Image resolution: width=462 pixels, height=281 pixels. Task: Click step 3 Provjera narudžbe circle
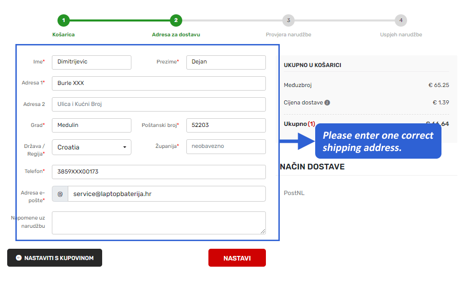pos(288,20)
